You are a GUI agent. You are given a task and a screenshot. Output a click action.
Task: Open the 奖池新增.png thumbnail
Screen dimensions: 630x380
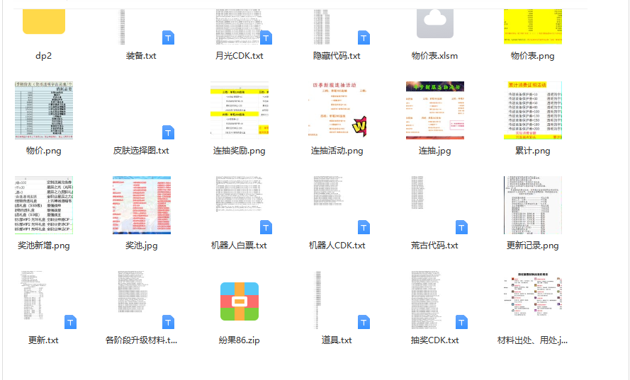point(44,205)
